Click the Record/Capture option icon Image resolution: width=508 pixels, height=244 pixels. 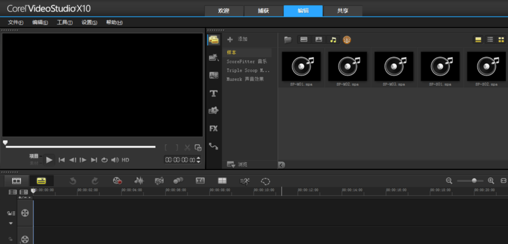pyautogui.click(x=117, y=181)
